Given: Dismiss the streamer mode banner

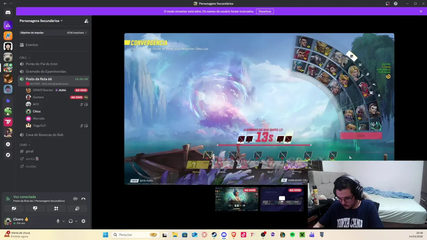Looking at the screenshot, I should click(421, 11).
